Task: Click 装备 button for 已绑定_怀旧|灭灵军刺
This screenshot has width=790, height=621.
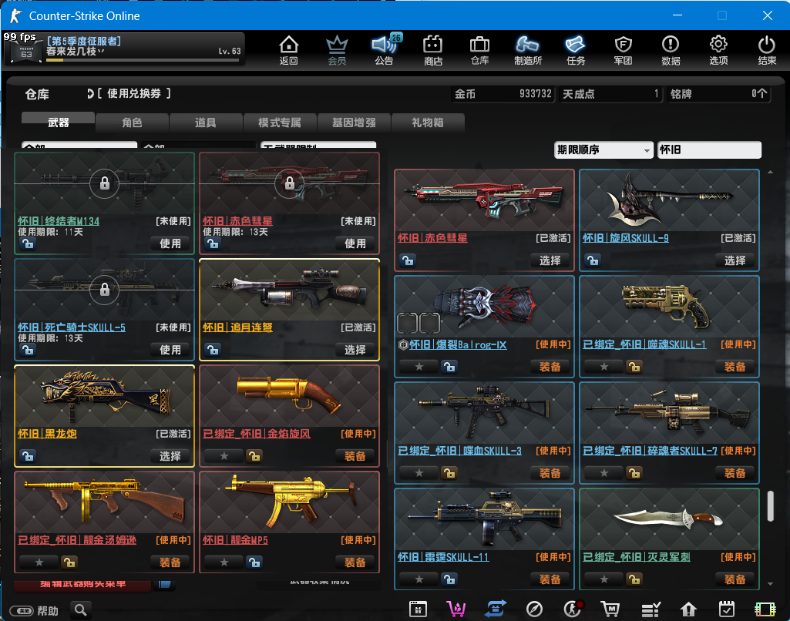Action: [x=735, y=579]
